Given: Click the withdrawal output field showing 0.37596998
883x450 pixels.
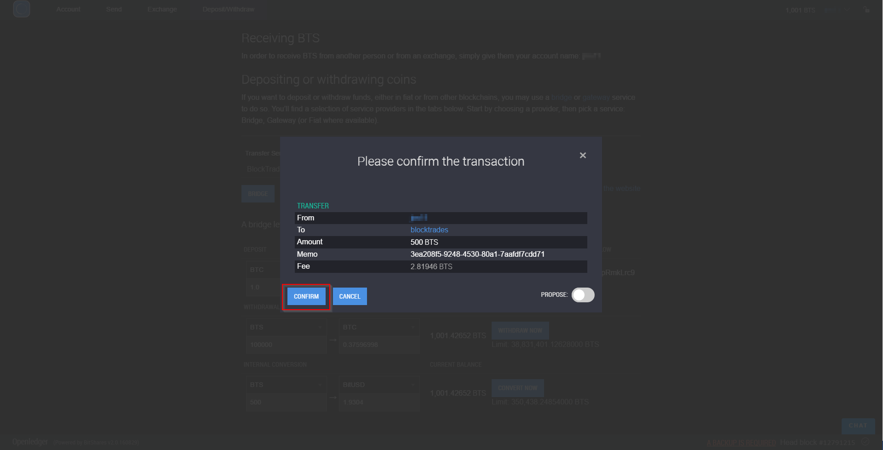Looking at the screenshot, I should pyautogui.click(x=379, y=345).
